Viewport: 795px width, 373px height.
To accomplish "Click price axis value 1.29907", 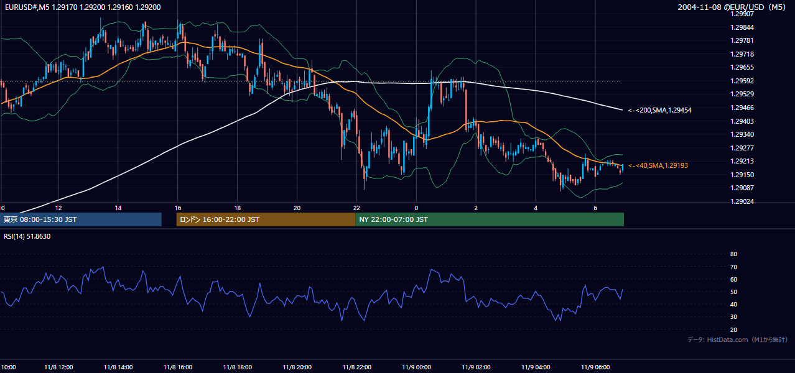I will pyautogui.click(x=742, y=14).
